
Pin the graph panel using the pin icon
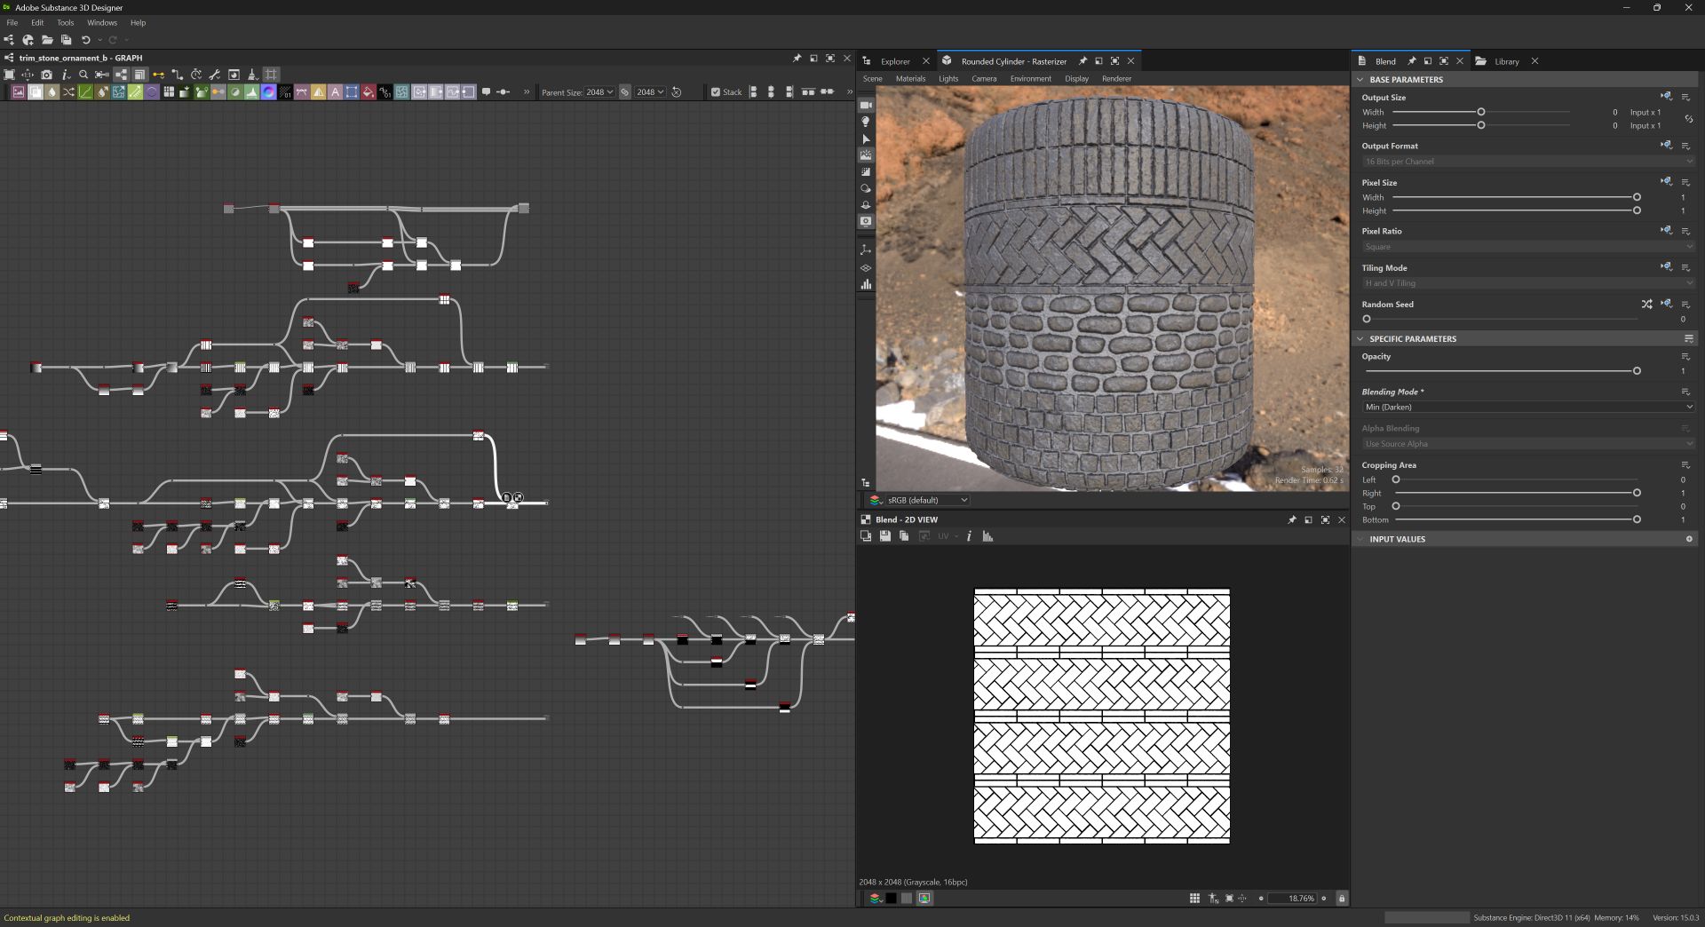(x=797, y=58)
